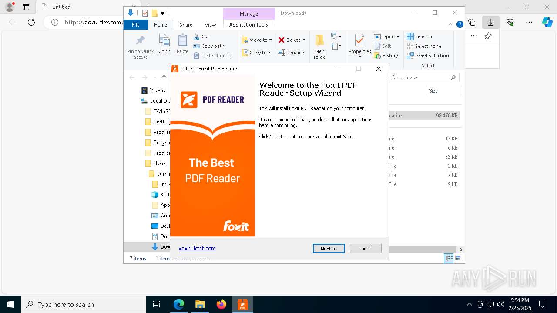Select the 98,470 KB file row
Screen dimensions: 557x313
[424, 116]
